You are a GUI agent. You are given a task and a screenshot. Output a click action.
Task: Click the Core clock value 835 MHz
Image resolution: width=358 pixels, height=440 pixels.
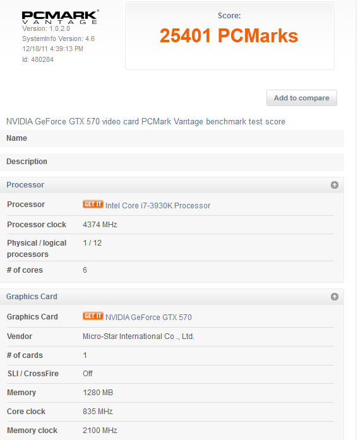98,412
